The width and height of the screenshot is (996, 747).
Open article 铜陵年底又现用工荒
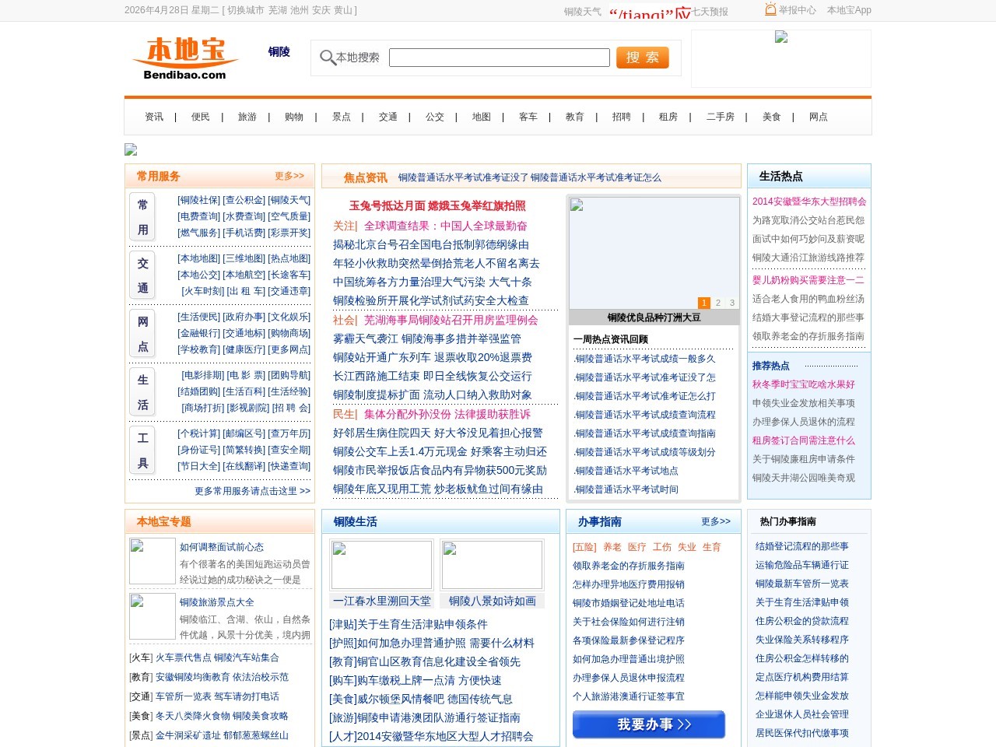(382, 489)
